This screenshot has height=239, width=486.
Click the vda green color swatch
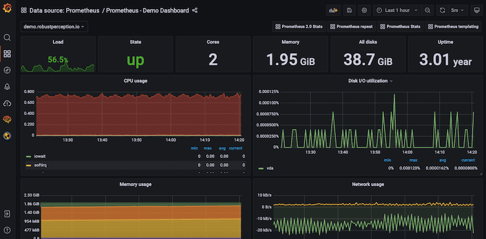click(261, 168)
